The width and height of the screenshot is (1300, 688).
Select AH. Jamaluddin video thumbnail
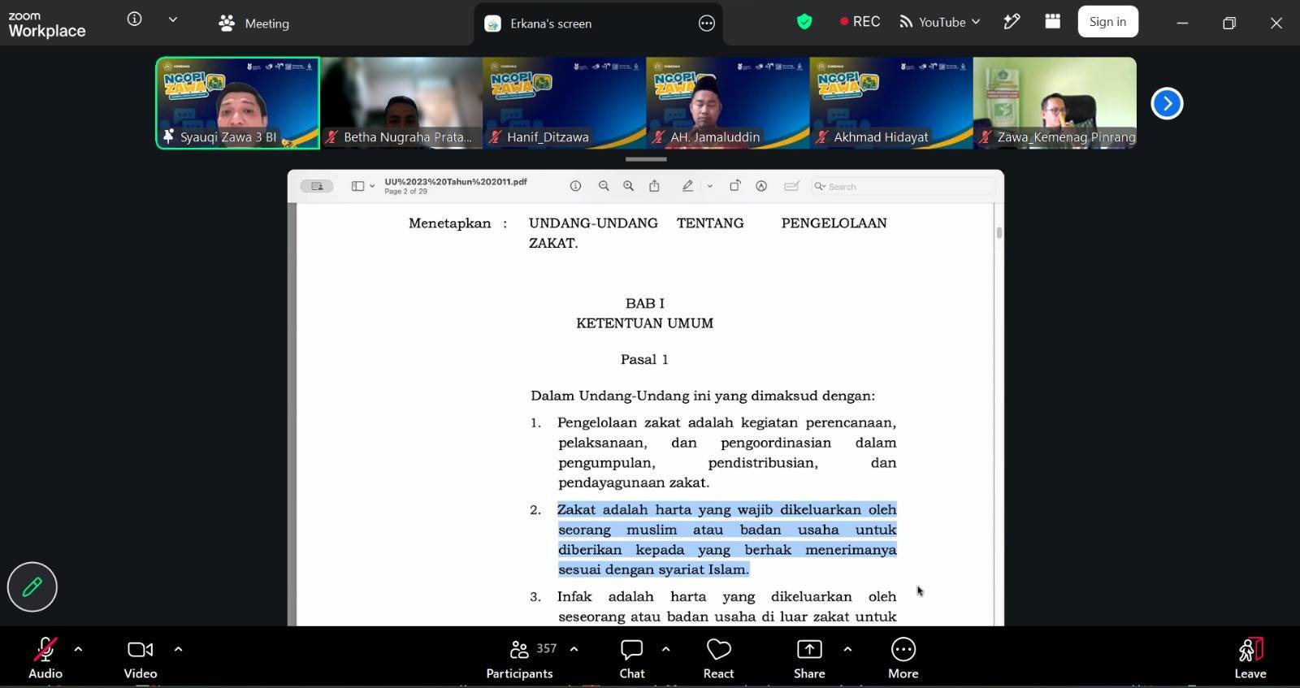tap(728, 103)
